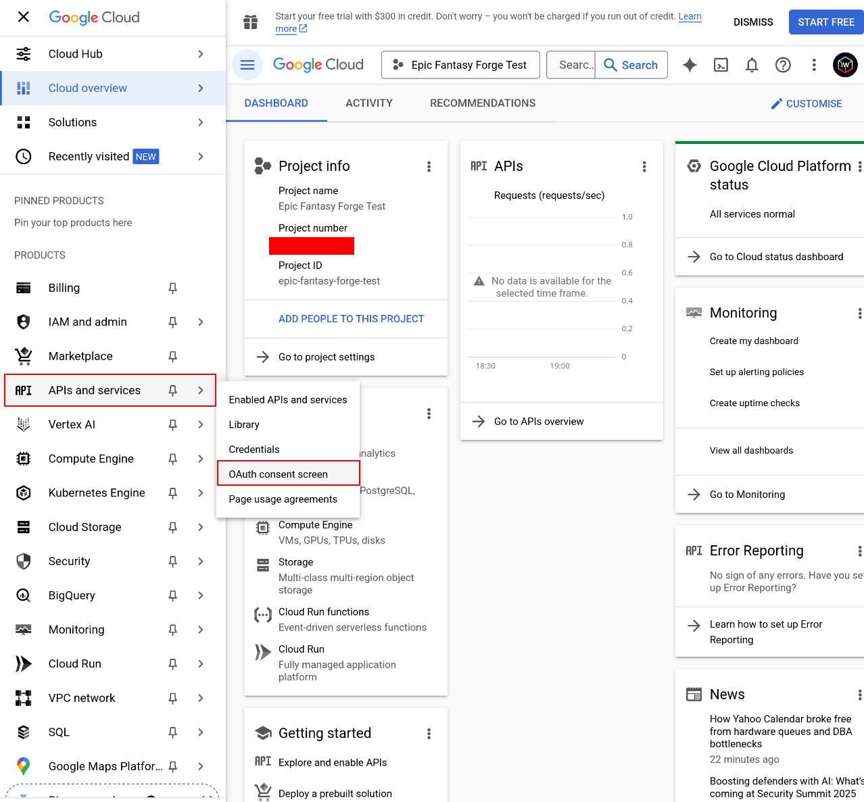Click ADD PEOPLE TO THIS PROJECT

click(x=351, y=318)
